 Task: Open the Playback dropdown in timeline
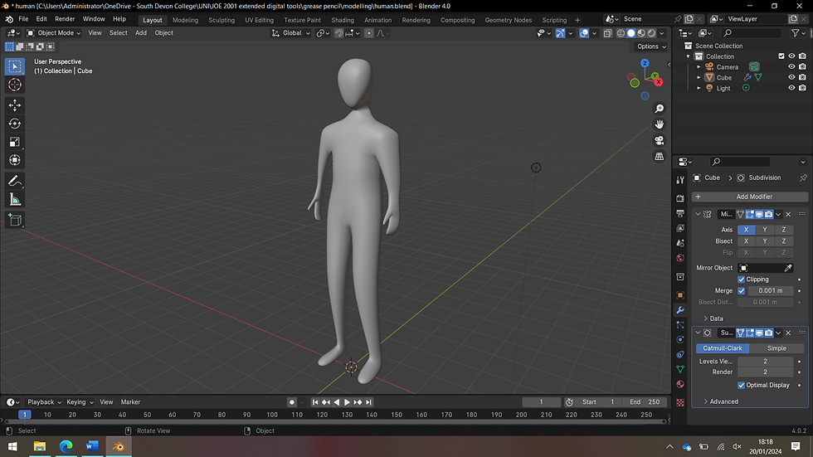pos(44,402)
